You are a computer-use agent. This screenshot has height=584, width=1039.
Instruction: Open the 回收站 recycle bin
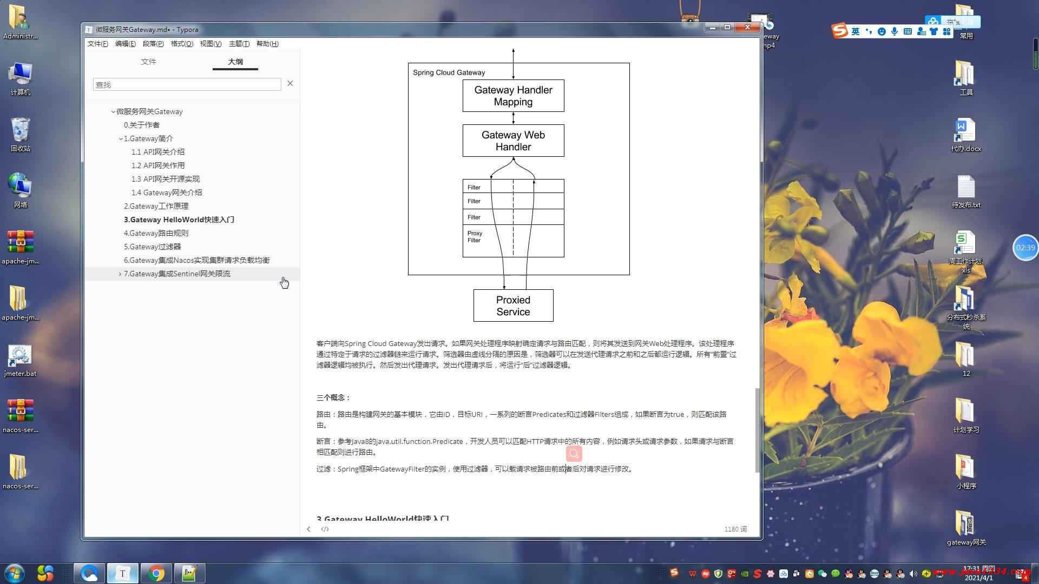pyautogui.click(x=20, y=135)
